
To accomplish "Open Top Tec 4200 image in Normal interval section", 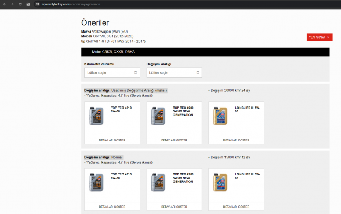I will pos(158,182).
